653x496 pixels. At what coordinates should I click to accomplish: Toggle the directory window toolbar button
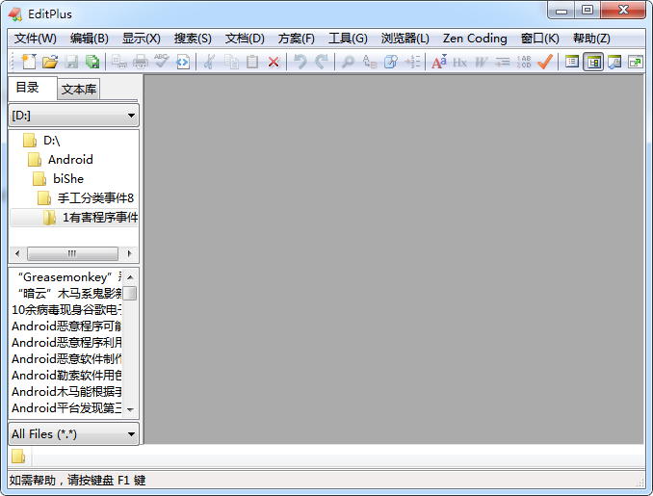pos(593,62)
